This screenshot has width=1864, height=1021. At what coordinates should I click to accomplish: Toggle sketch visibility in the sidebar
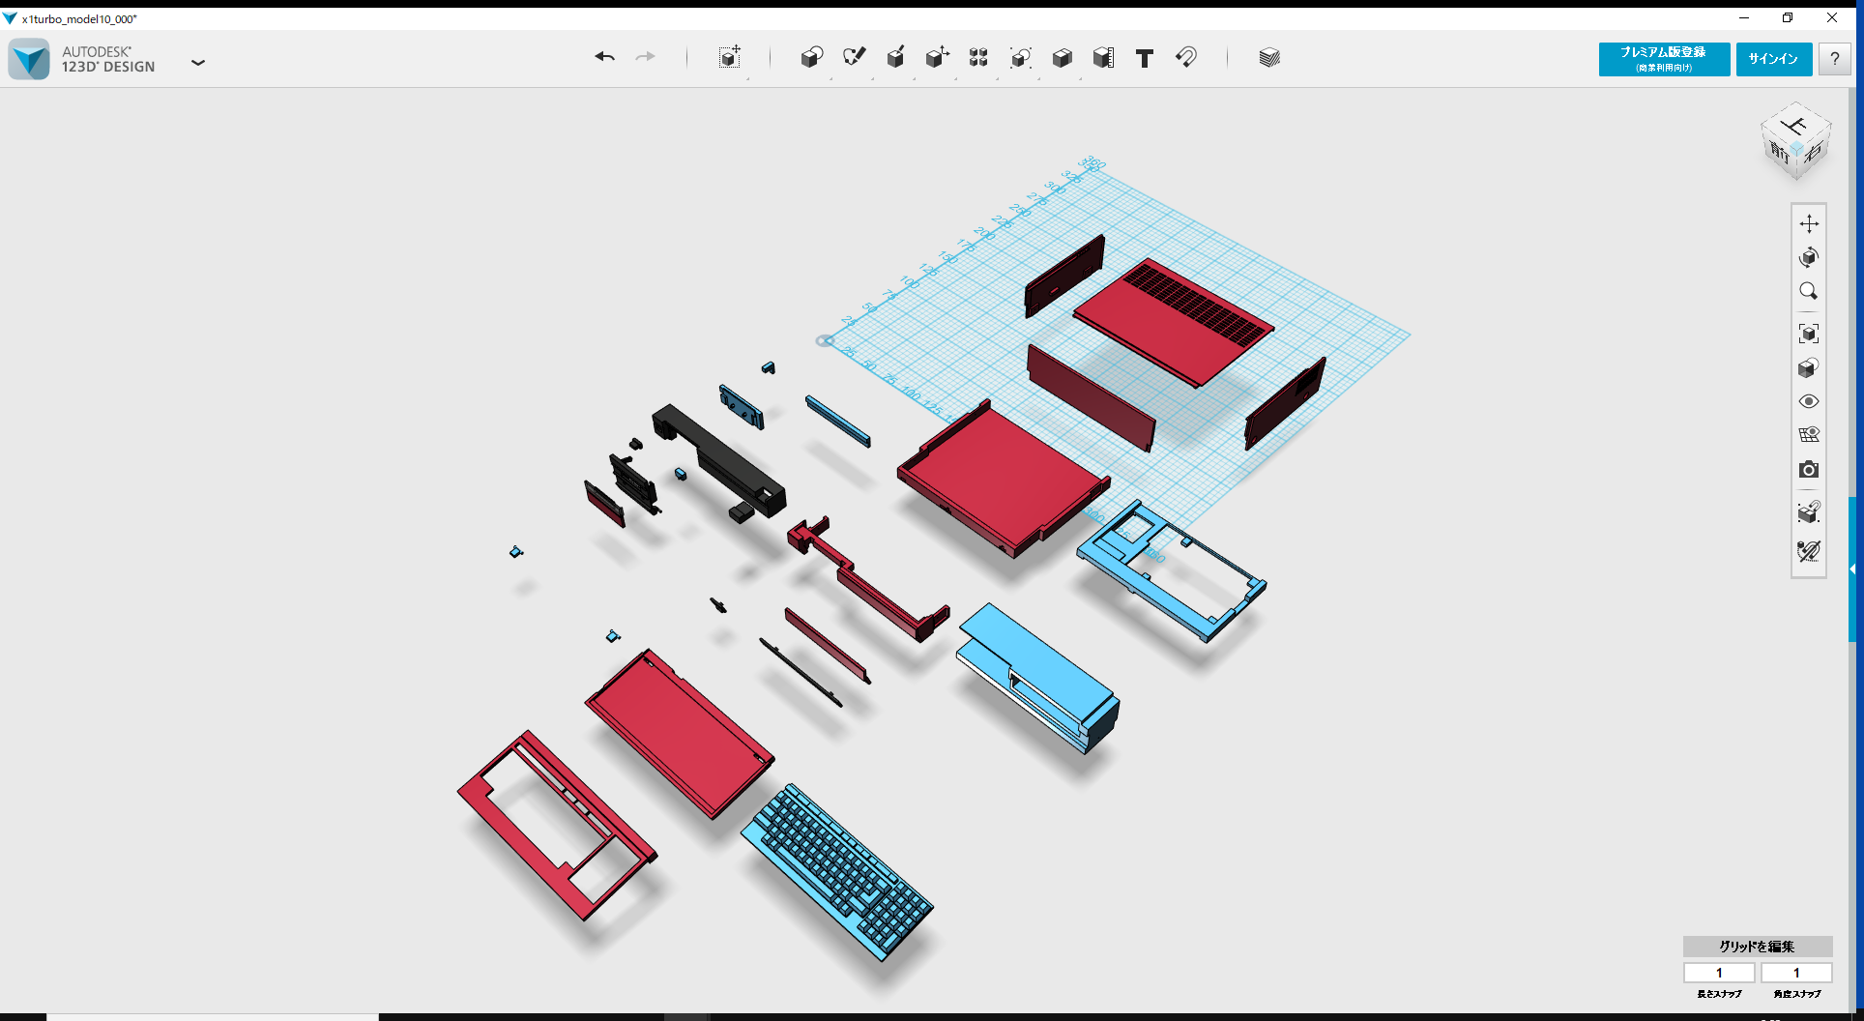click(1809, 552)
